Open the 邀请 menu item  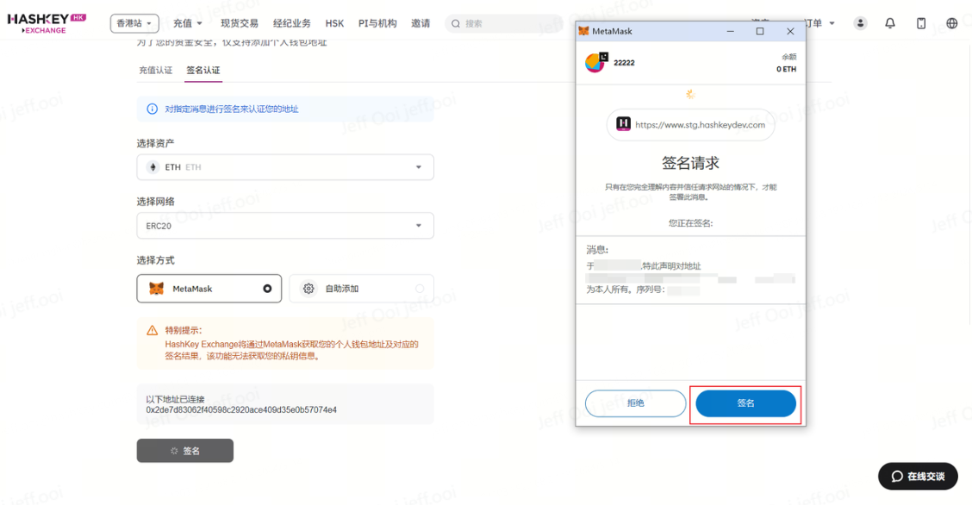421,23
